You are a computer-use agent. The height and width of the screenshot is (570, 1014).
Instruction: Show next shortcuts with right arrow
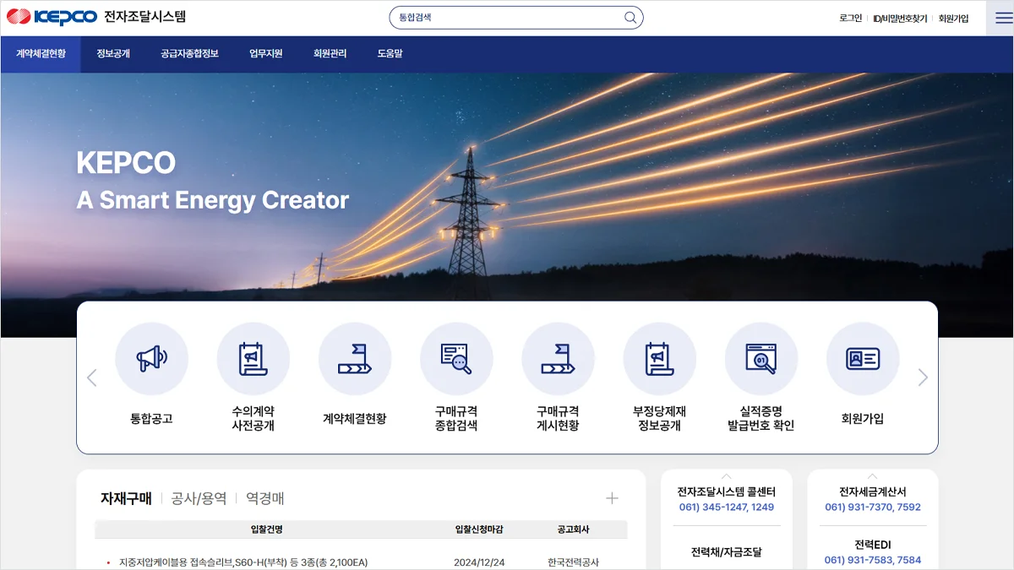coord(923,377)
